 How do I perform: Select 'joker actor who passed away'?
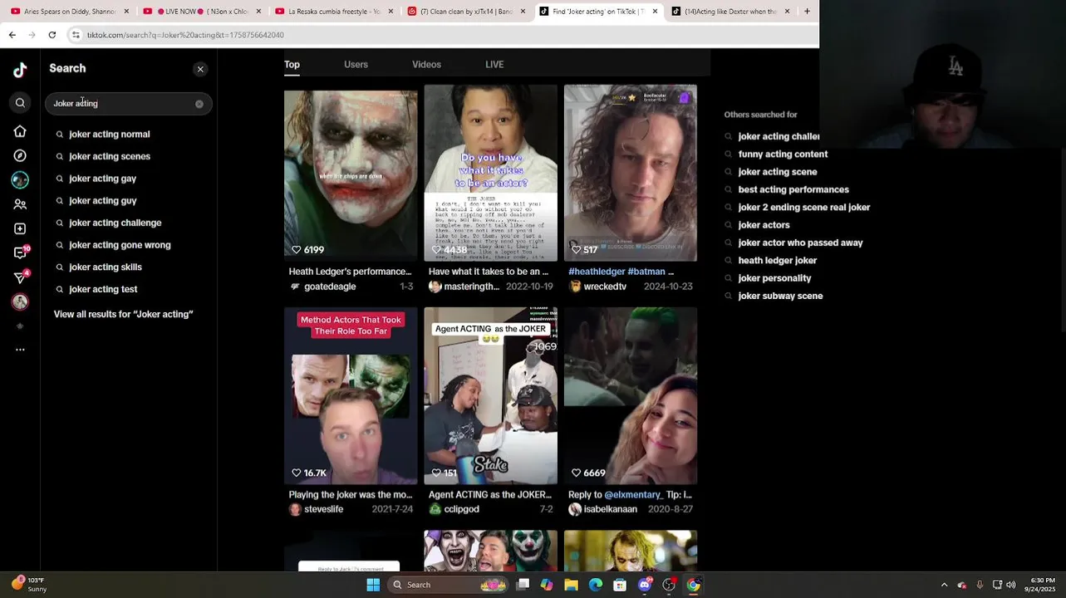[800, 243]
